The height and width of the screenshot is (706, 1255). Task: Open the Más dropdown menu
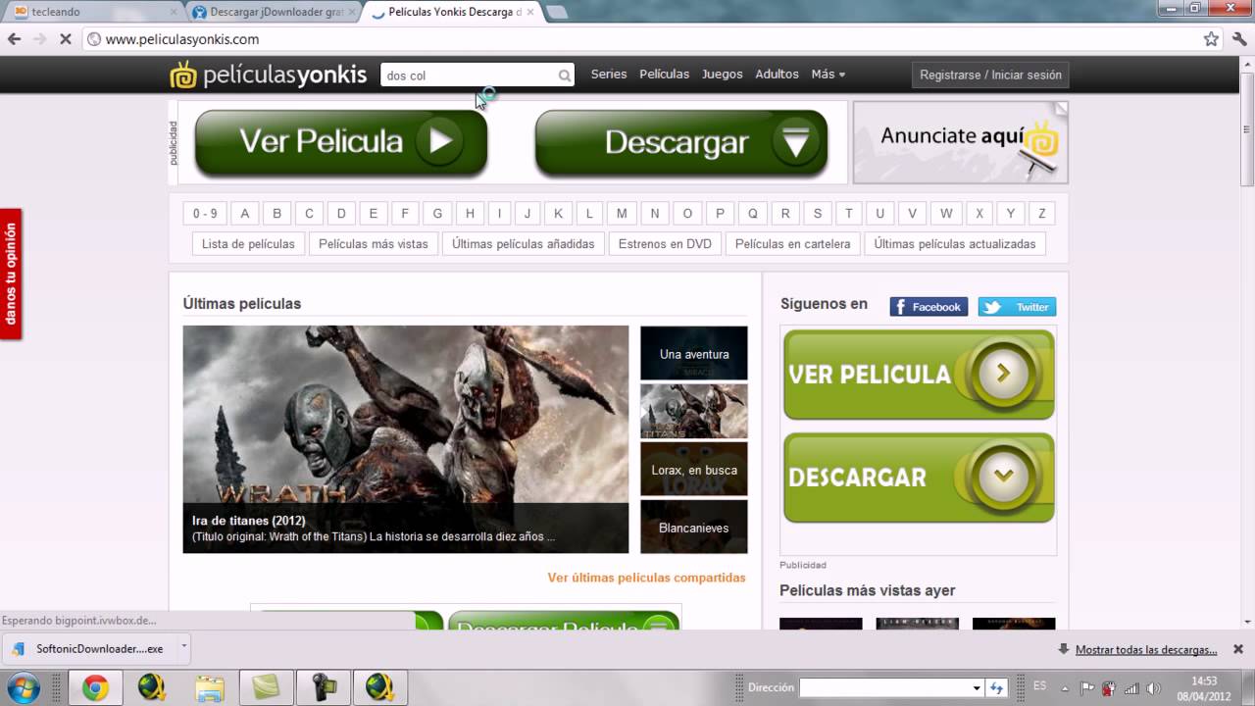[x=828, y=75]
